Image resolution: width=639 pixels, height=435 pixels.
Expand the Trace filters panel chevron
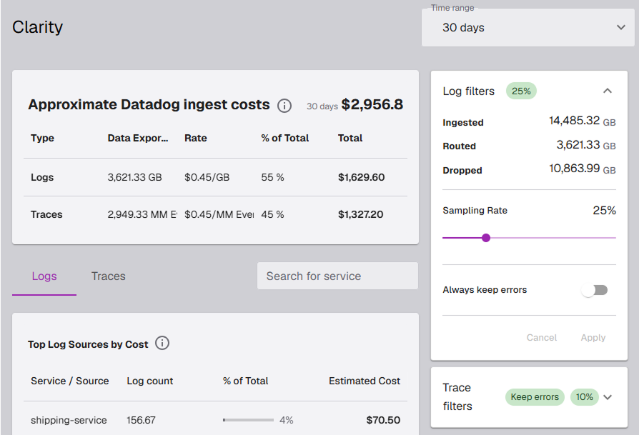click(608, 397)
